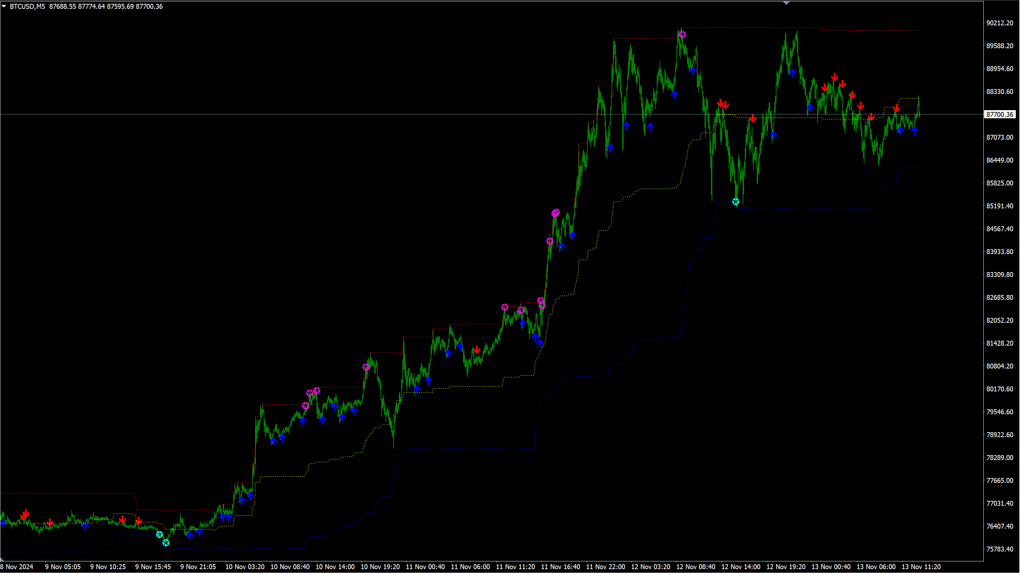
Task: Click the red down arrow above 9 Nov 05:05
Action: [50, 522]
